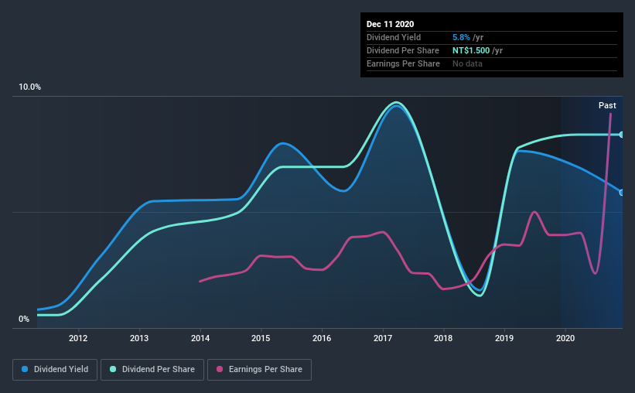Click the teal Dividend Per Share legend dot
This screenshot has height=393, width=635.
(113, 369)
